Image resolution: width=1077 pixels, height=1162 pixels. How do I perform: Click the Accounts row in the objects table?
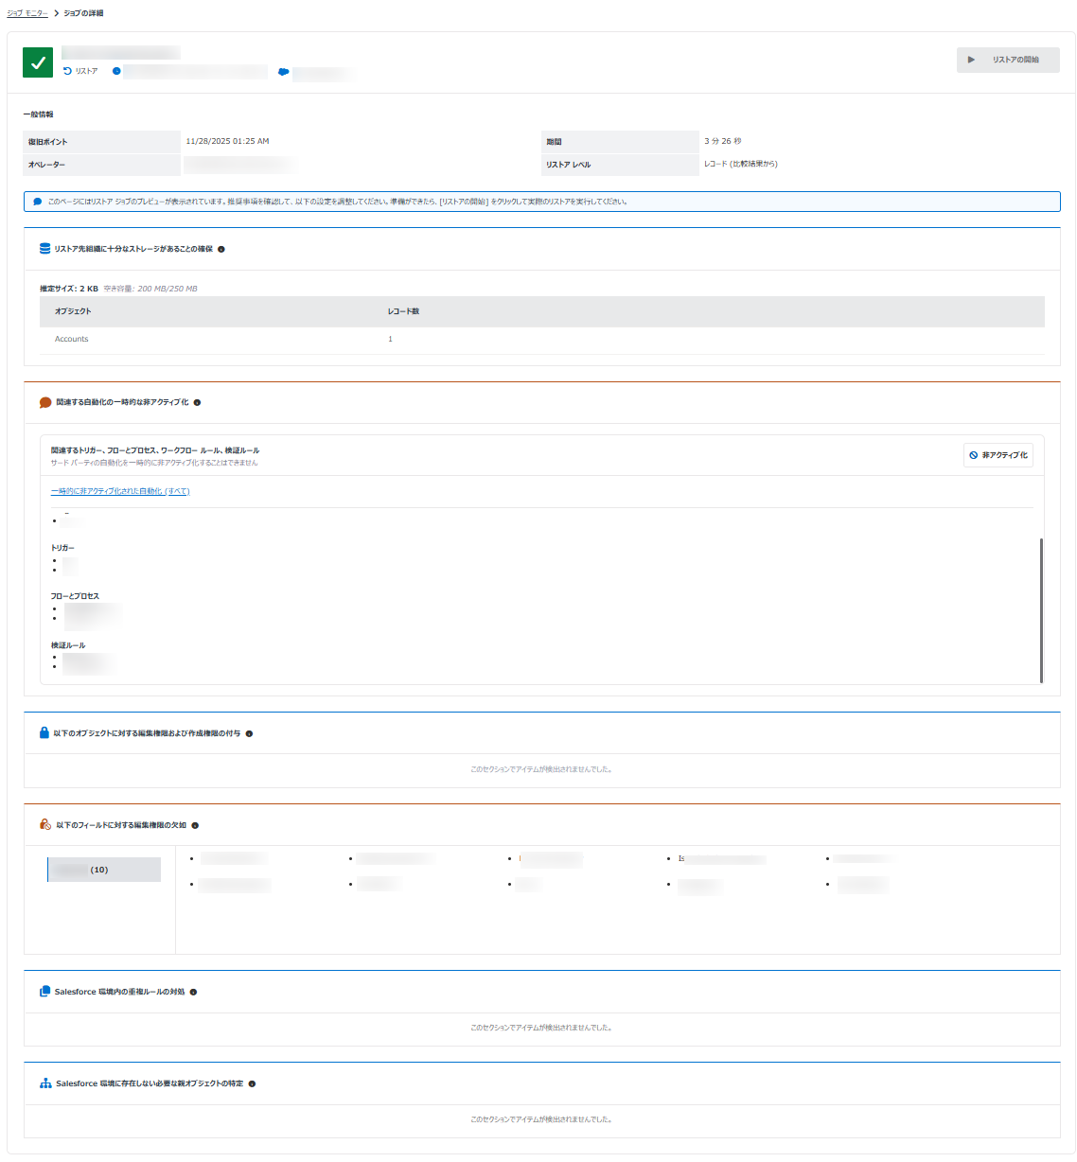72,339
